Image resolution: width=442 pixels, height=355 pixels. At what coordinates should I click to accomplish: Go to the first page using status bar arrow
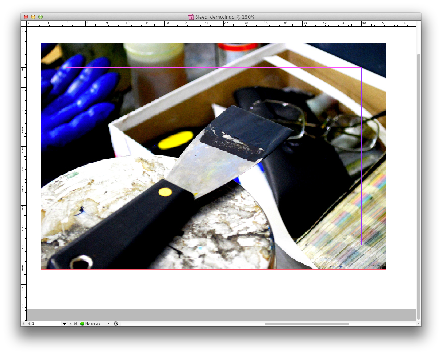point(23,324)
